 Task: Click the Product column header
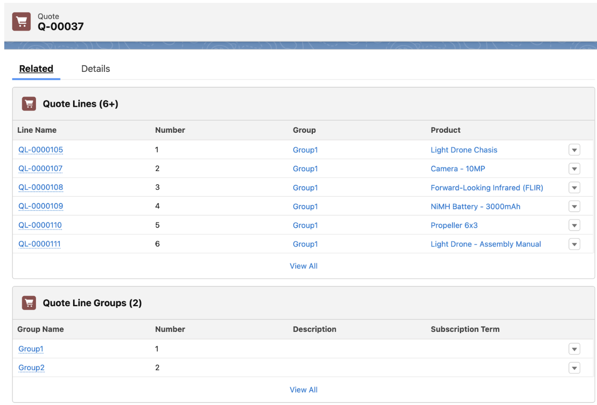[445, 130]
